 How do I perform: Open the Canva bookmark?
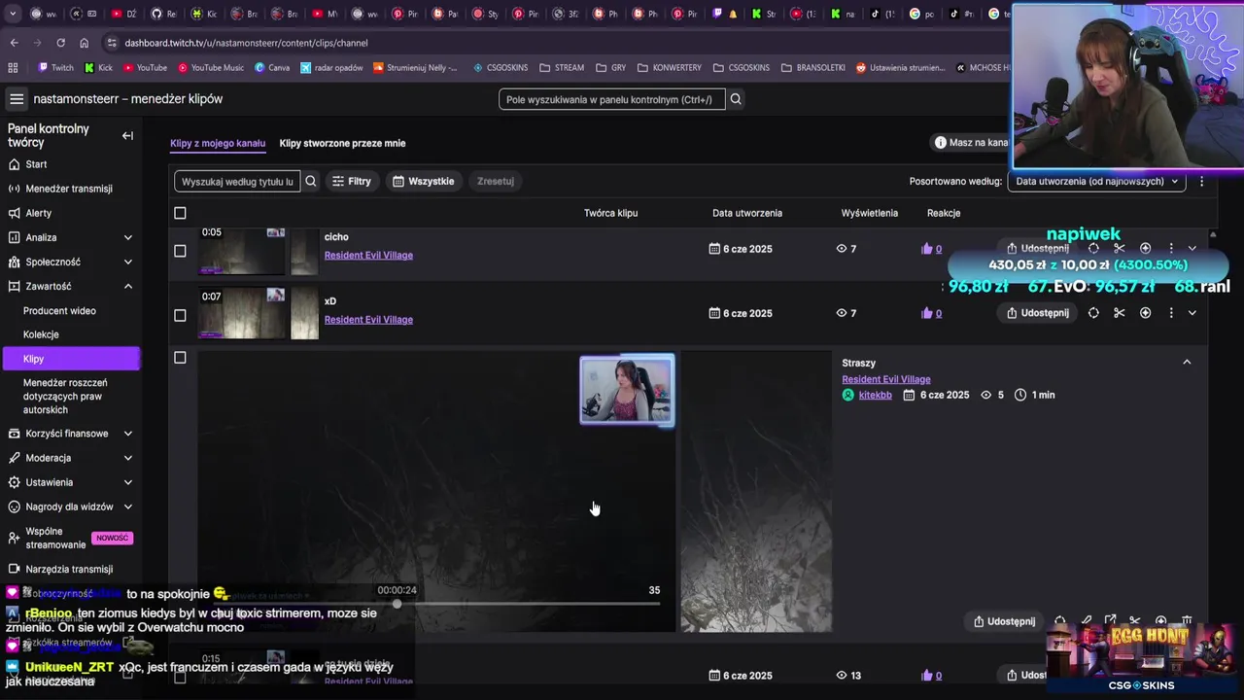[x=272, y=68]
